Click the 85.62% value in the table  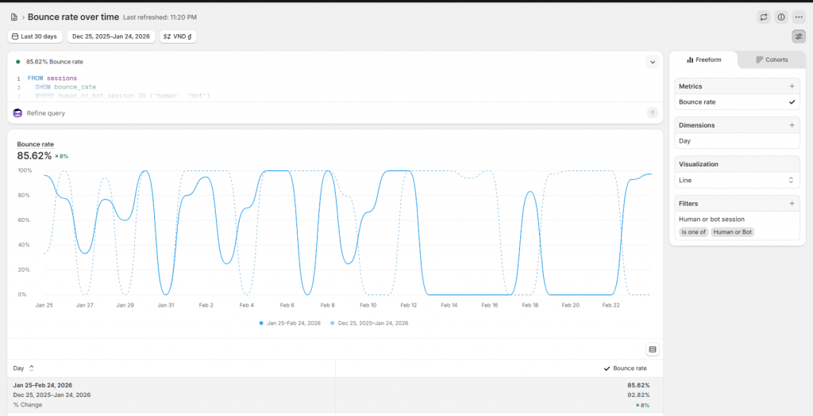638,385
